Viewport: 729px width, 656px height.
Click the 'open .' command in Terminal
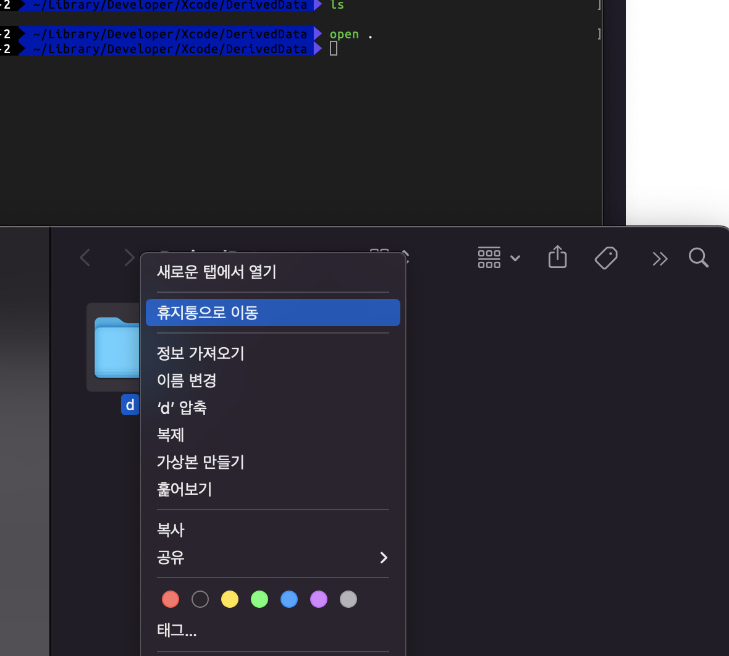coord(351,35)
